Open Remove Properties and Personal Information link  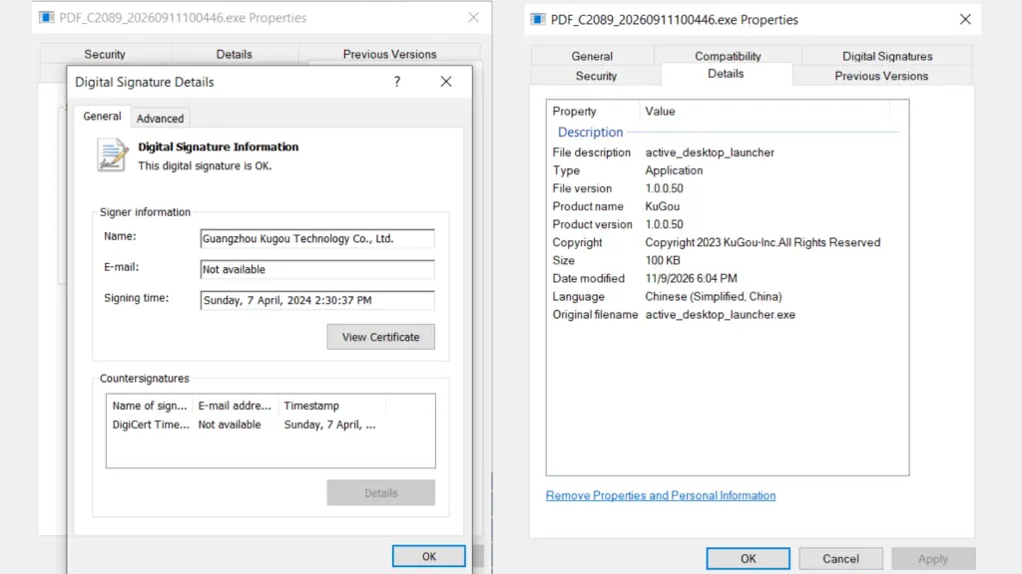(661, 495)
